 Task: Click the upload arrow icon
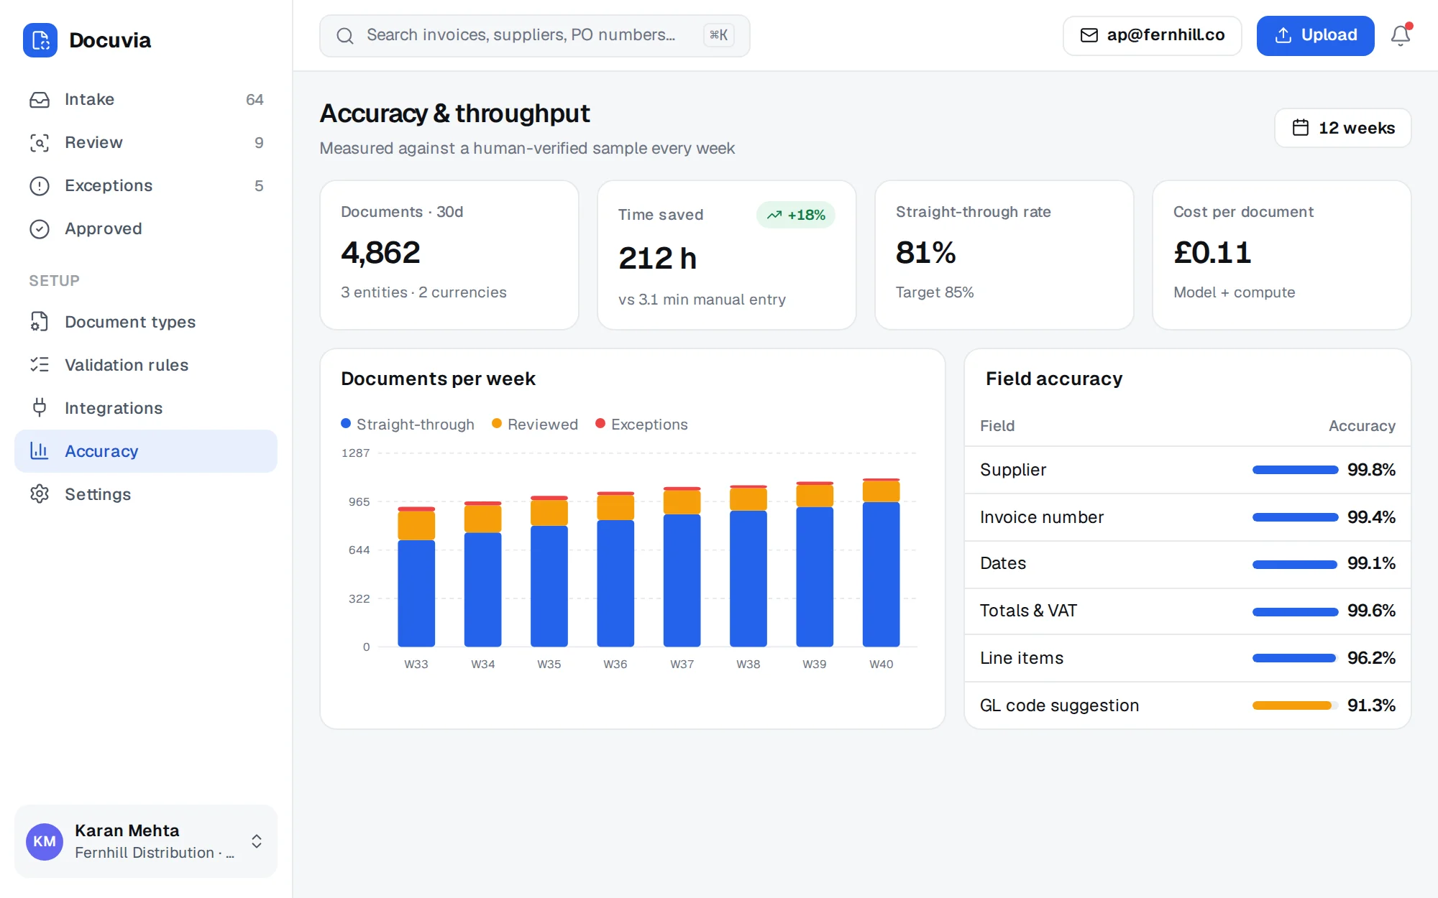[1283, 35]
